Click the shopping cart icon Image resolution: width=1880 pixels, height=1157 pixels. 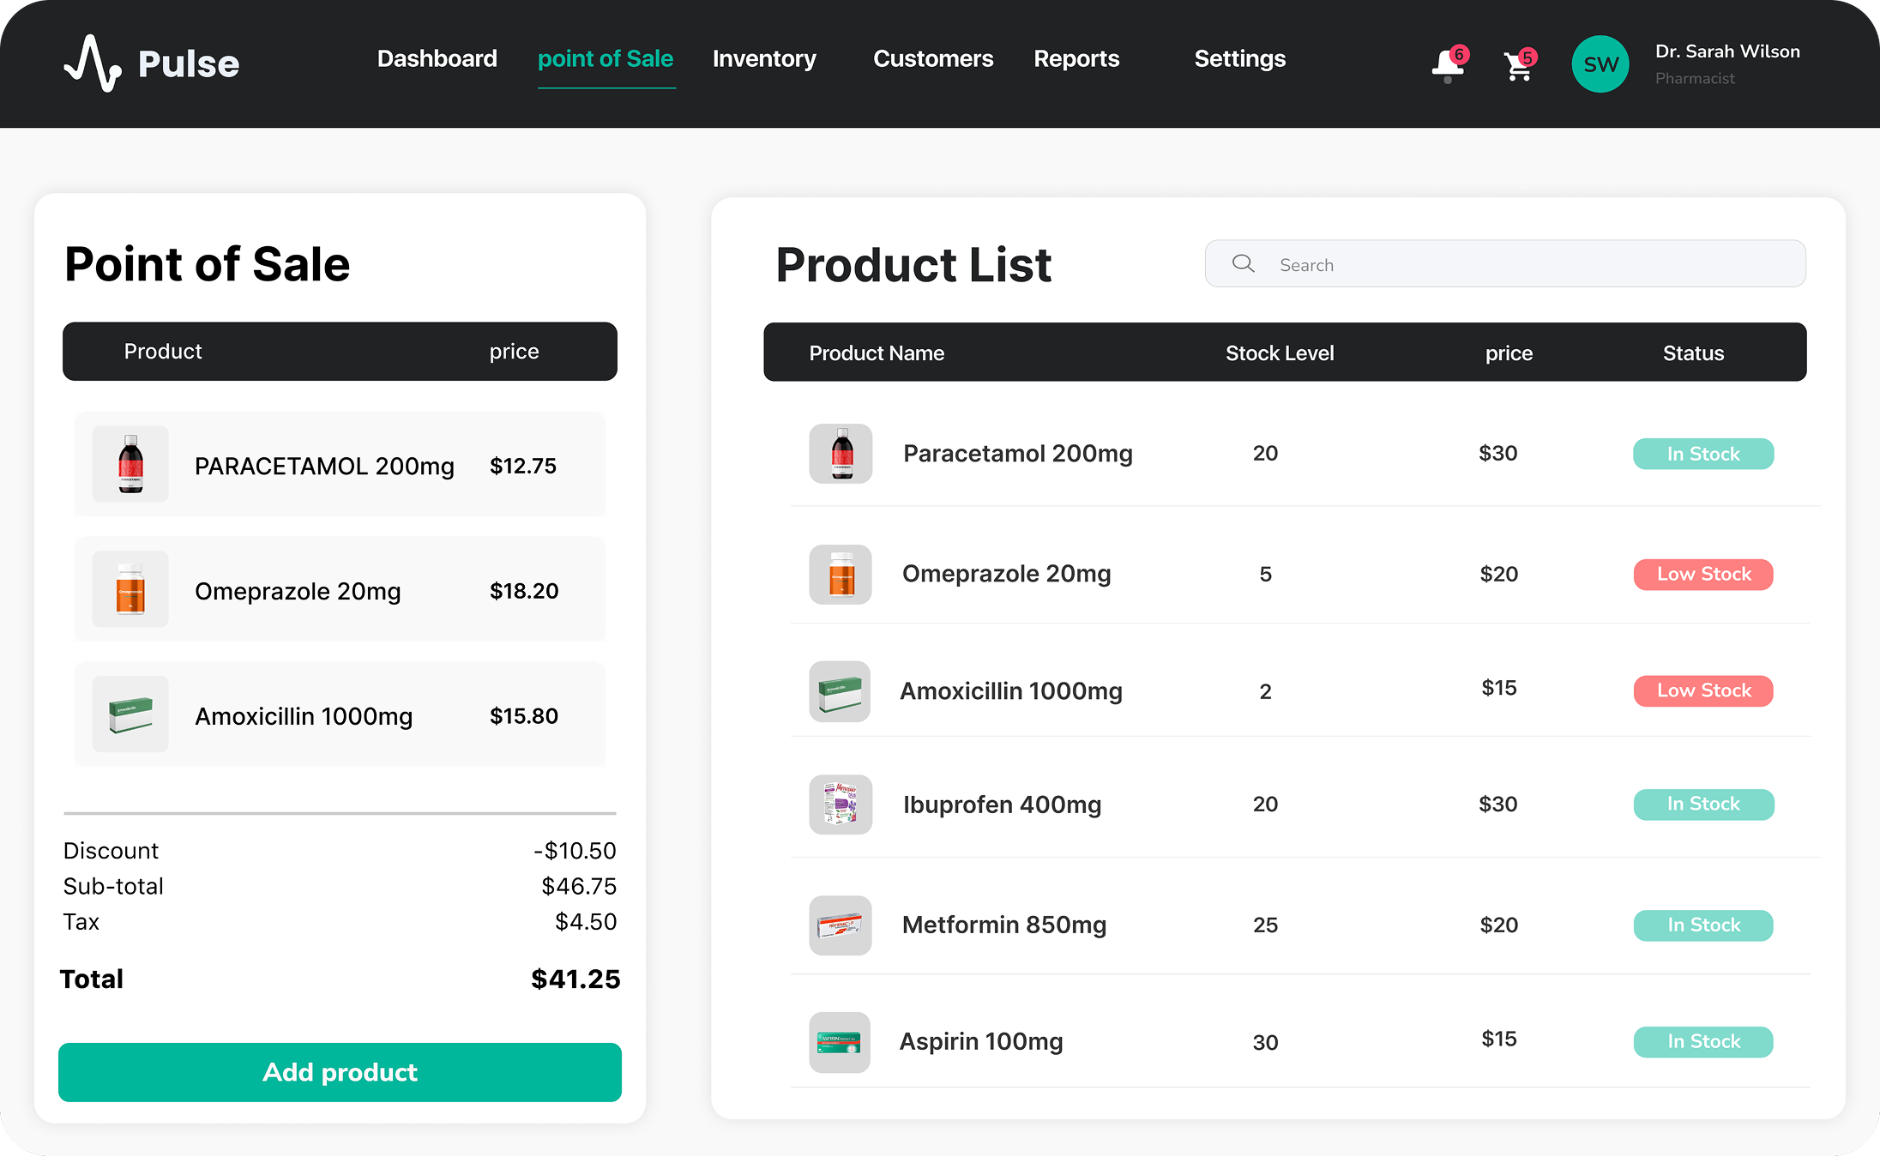click(x=1519, y=65)
